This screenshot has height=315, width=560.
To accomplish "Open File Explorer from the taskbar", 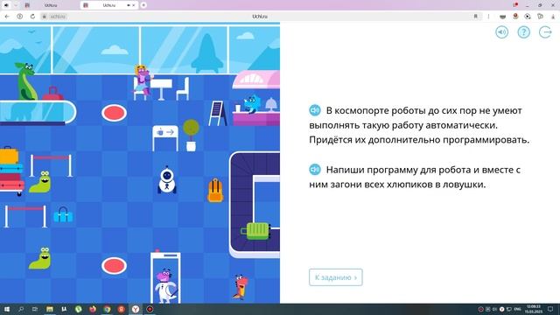I will (x=50, y=309).
